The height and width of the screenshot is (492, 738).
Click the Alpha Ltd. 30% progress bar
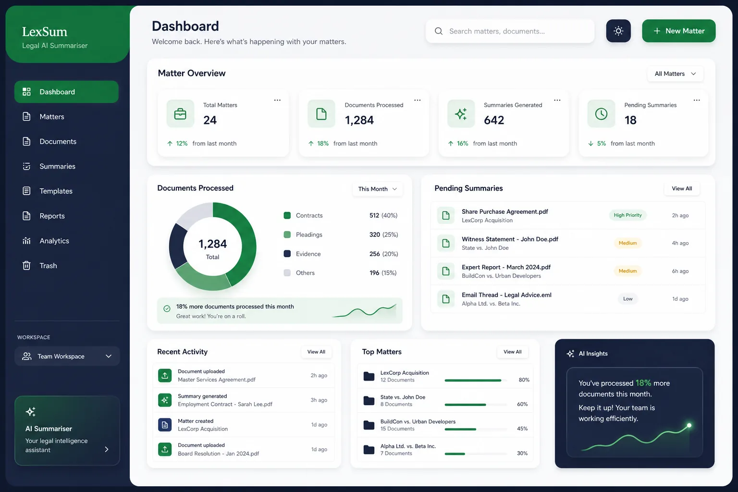(x=476, y=454)
